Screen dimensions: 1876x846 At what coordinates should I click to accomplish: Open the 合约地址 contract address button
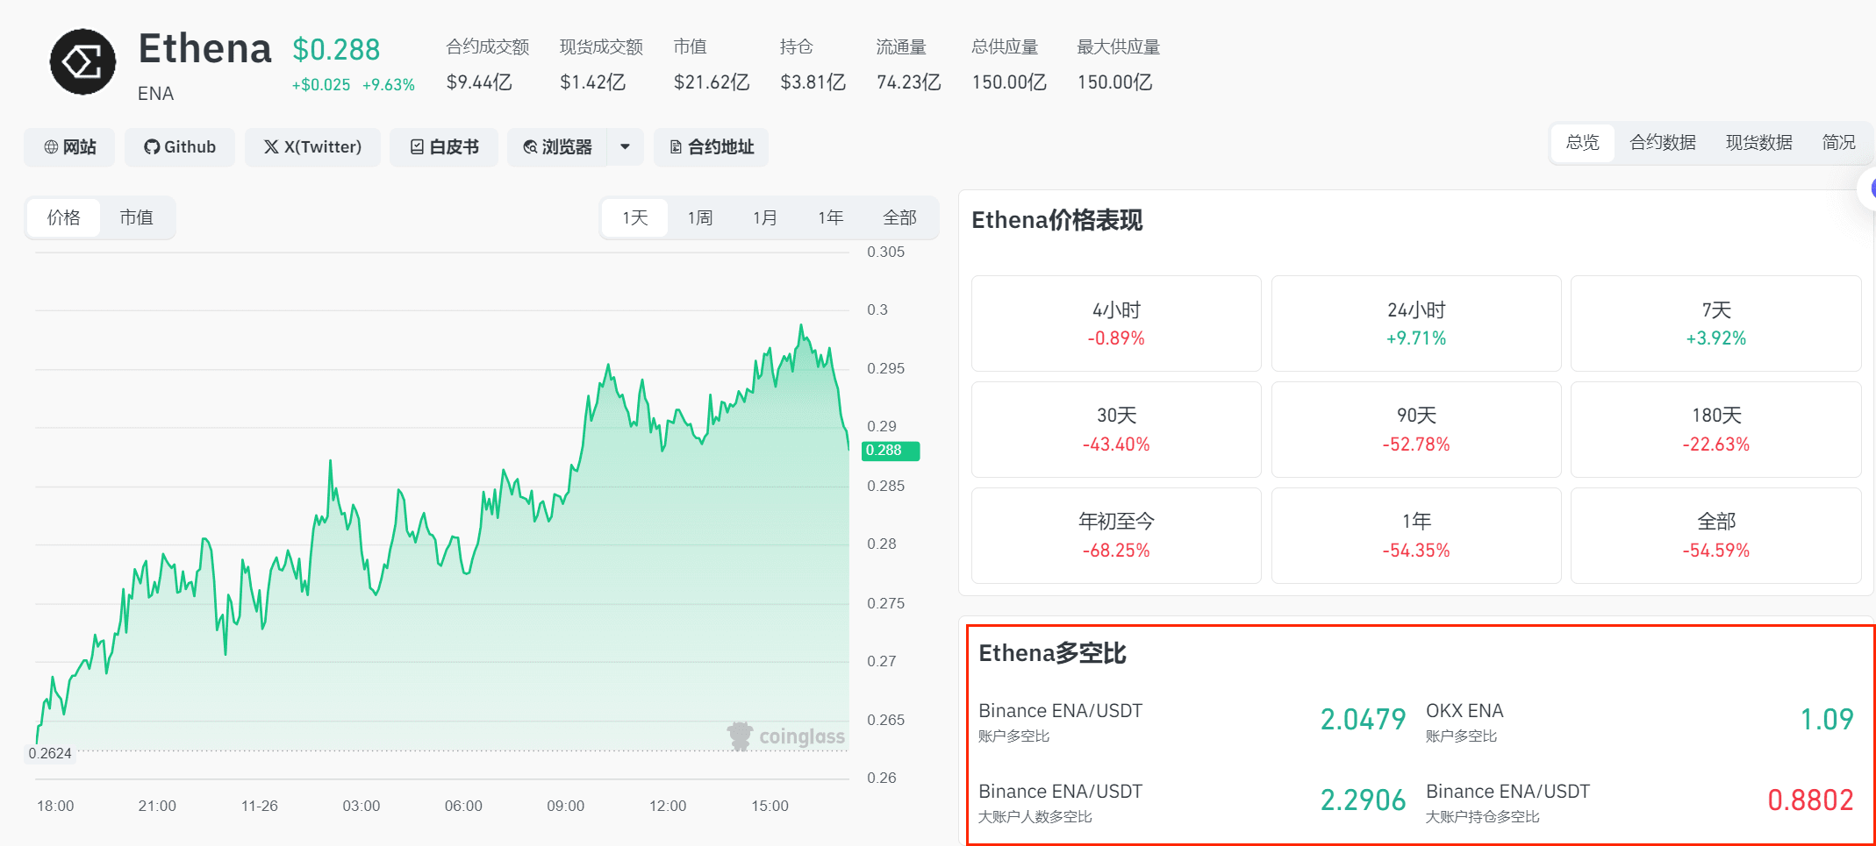(x=711, y=147)
